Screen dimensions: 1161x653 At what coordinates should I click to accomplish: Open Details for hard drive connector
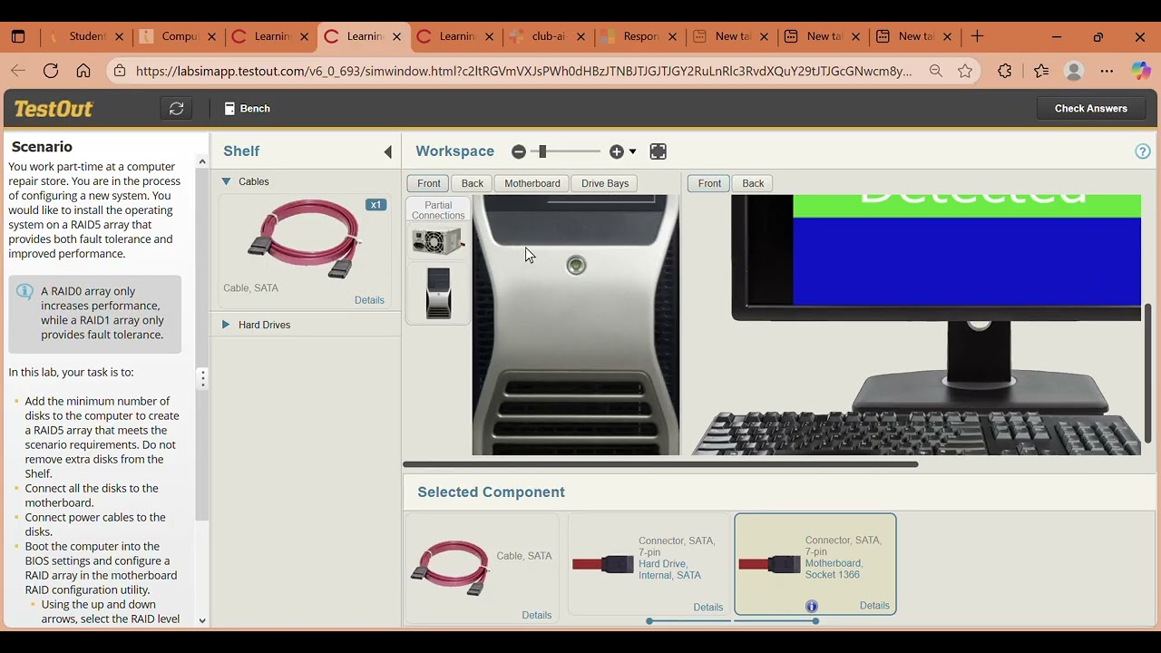708,608
